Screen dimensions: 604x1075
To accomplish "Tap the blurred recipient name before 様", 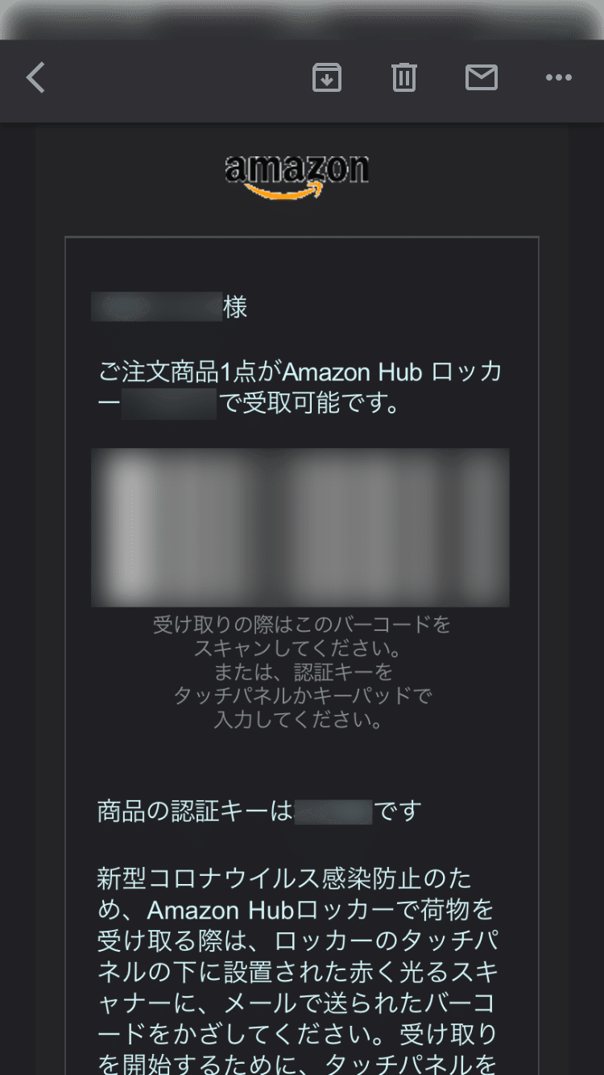I will tap(156, 307).
